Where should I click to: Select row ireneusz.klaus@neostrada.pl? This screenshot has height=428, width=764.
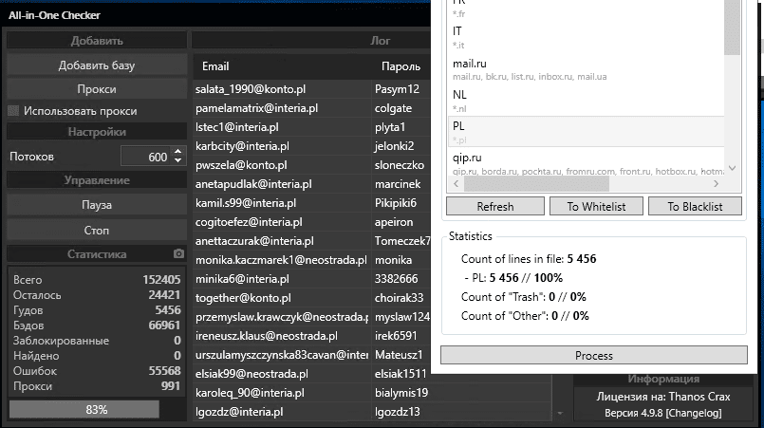click(x=312, y=336)
